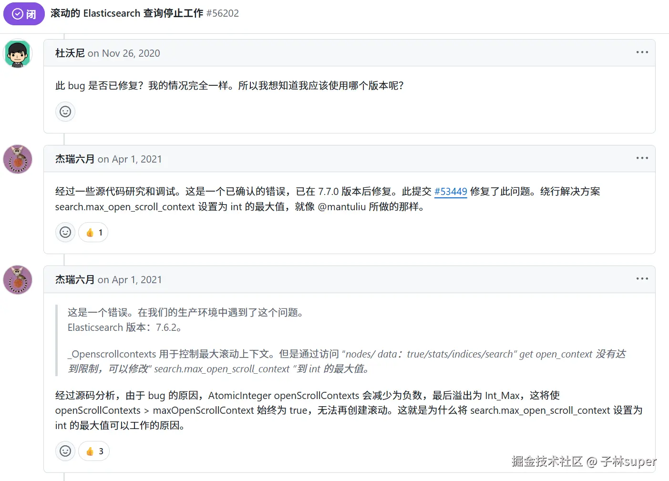This screenshot has height=481, width=669.
Task: Open avatar of 杜沃尼 commenter
Action: click(18, 53)
